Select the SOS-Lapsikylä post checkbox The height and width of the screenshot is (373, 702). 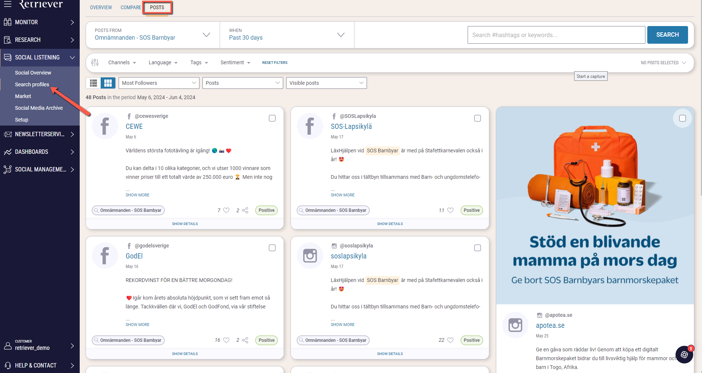(478, 118)
